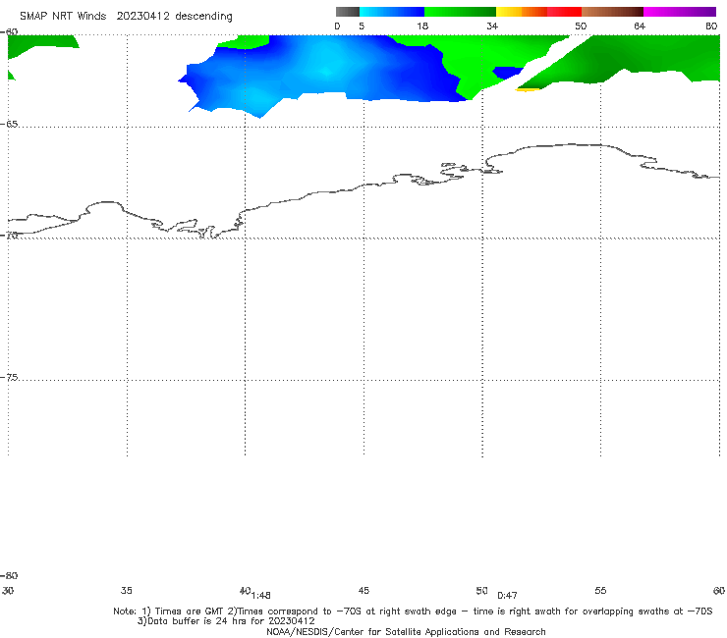This screenshot has height=638, width=727.
Task: Click the light blue segment of the color bar
Action: click(392, 12)
